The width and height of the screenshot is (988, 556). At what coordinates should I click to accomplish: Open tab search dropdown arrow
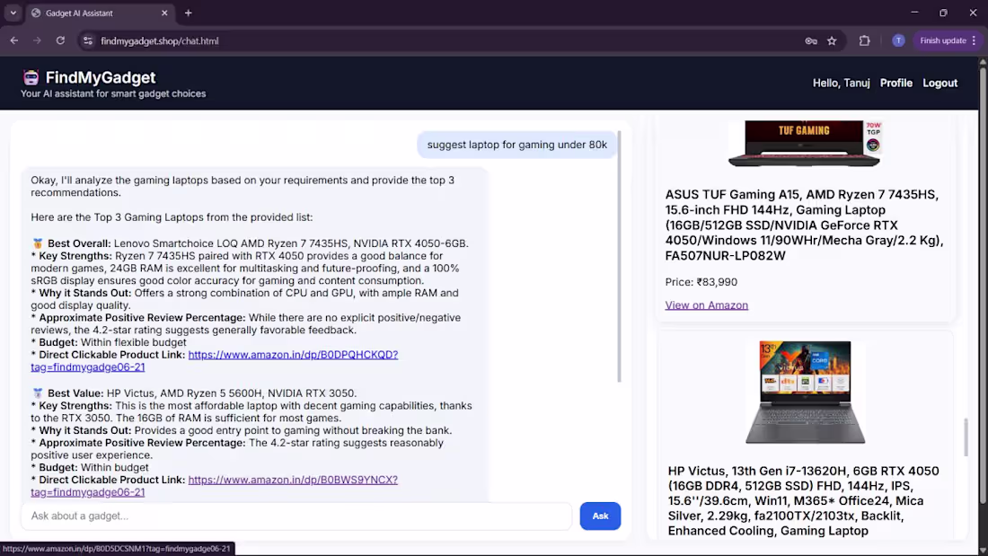click(13, 13)
